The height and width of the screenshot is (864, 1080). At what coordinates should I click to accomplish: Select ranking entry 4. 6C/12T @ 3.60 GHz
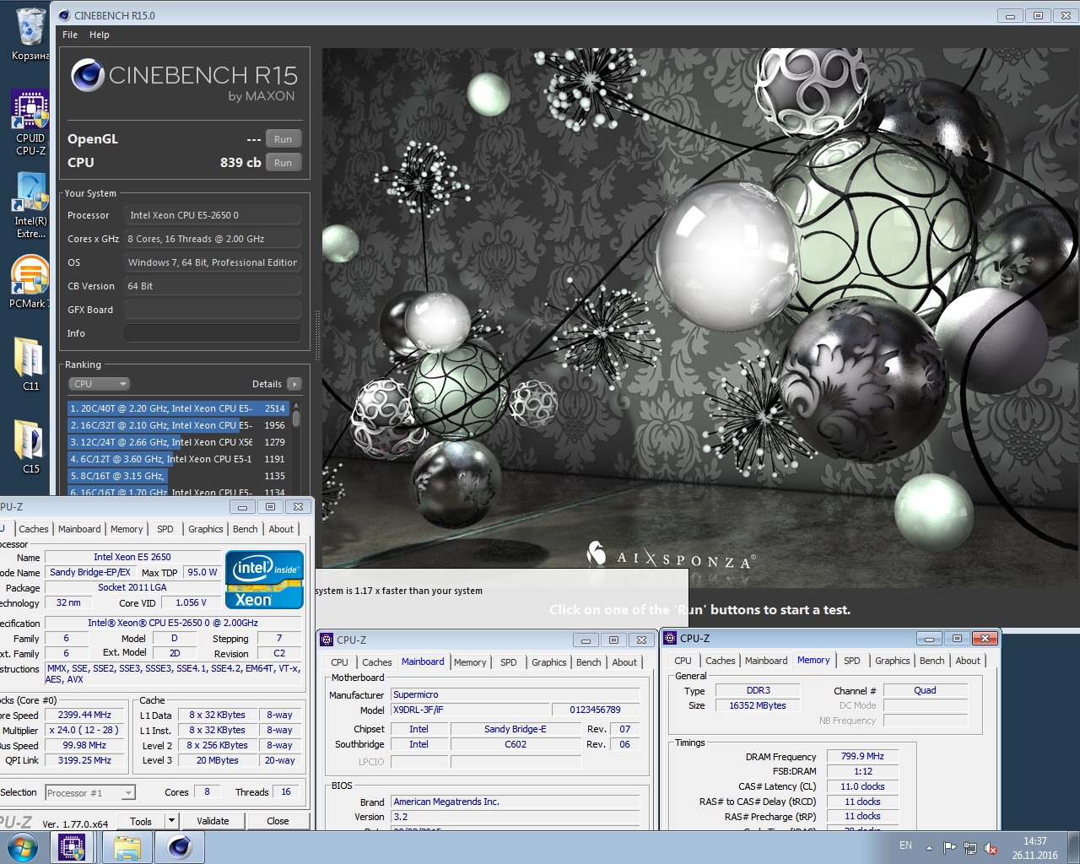[179, 459]
